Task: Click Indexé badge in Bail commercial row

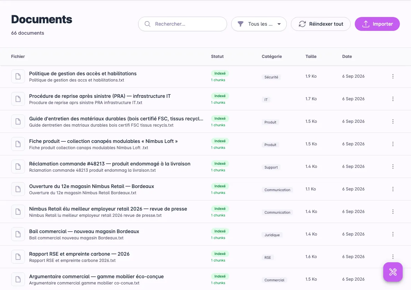Action: point(220,231)
